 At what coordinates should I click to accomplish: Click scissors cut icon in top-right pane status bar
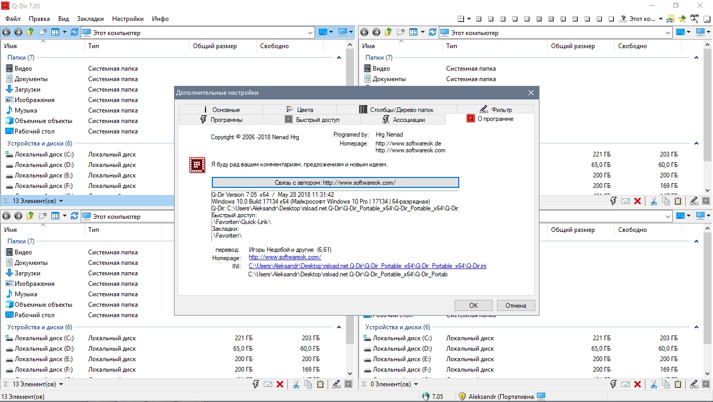[654, 201]
